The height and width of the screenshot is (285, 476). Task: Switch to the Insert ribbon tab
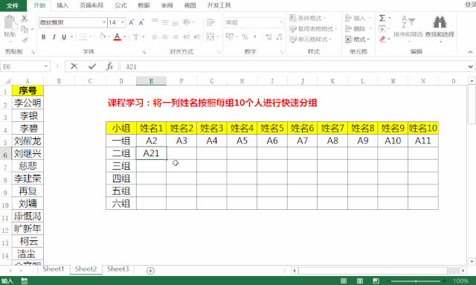click(62, 5)
